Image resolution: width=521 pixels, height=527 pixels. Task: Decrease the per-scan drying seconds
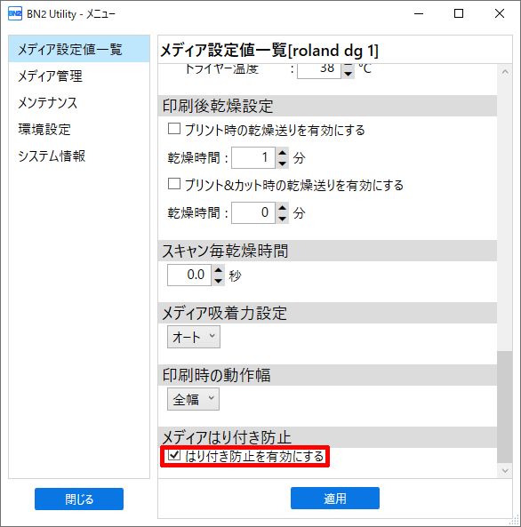(x=219, y=281)
